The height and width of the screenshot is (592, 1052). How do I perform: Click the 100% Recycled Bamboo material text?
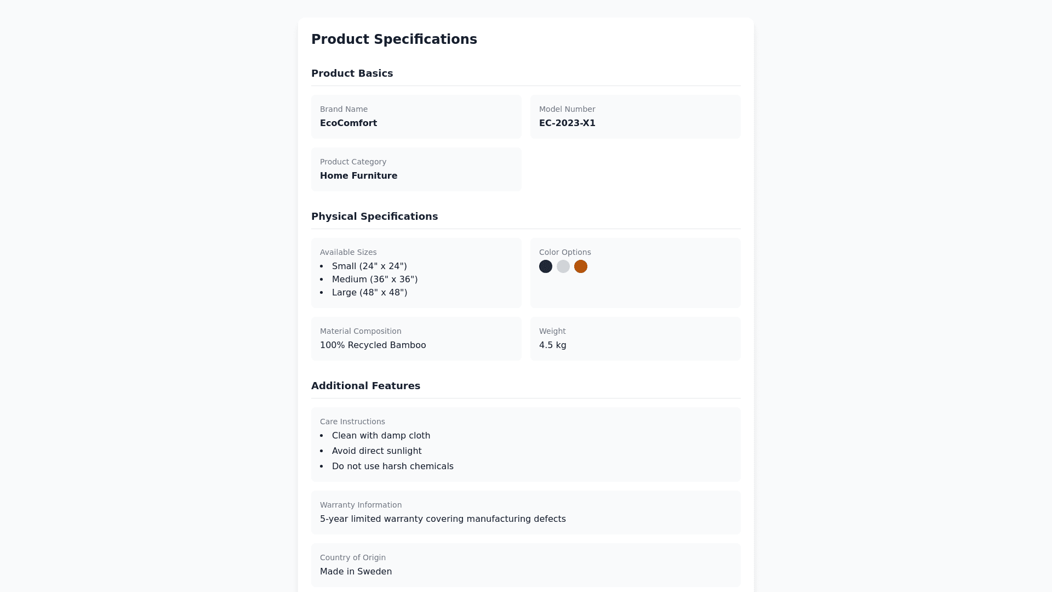pos(373,345)
